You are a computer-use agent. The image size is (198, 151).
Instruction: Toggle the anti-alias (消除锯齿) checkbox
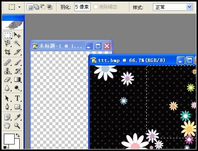pyautogui.click(x=96, y=7)
